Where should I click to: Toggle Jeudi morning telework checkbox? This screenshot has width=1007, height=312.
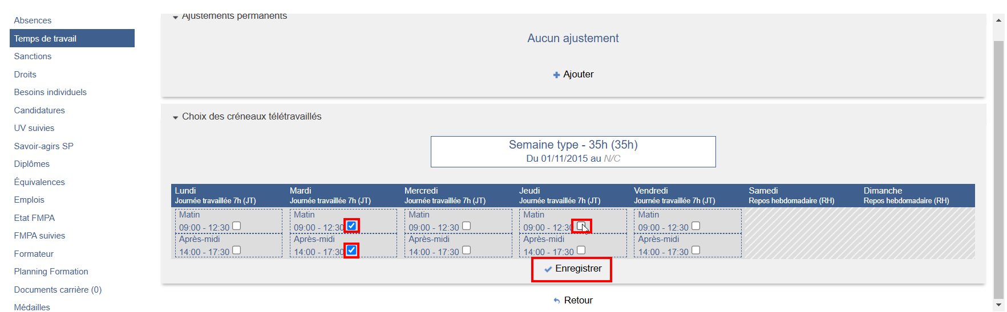(x=581, y=226)
